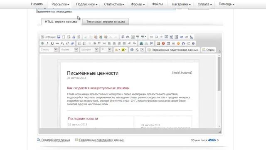Insert Special Character omega icon
This screenshot has width=266, height=150.
[x=183, y=43]
